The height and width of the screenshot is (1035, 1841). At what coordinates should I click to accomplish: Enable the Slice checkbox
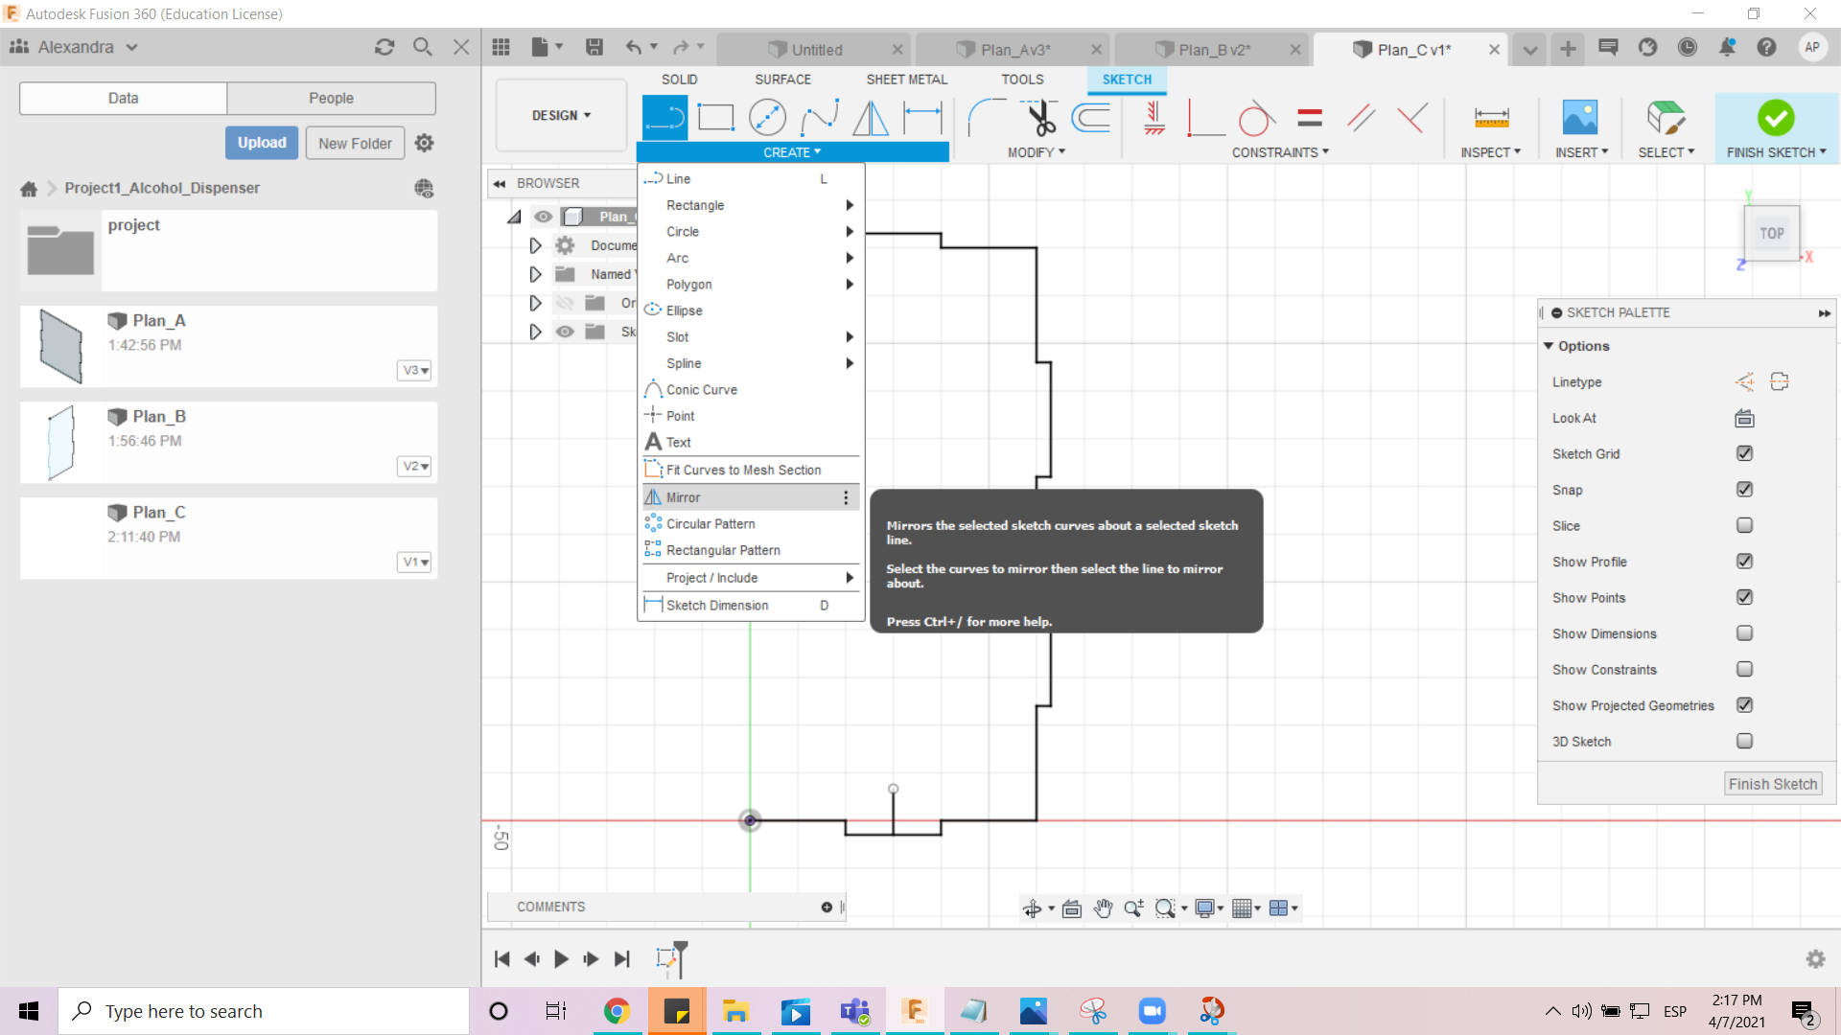[x=1744, y=526]
